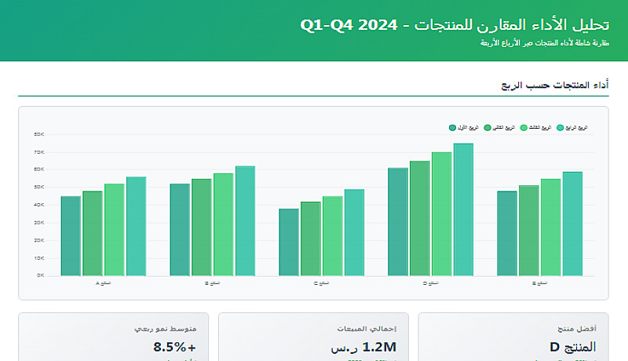Open the أفضل منتج summary card
The height and width of the screenshot is (361, 628).
pos(513,337)
